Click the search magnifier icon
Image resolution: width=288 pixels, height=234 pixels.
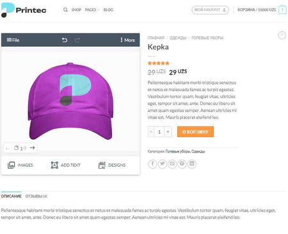tap(65, 10)
